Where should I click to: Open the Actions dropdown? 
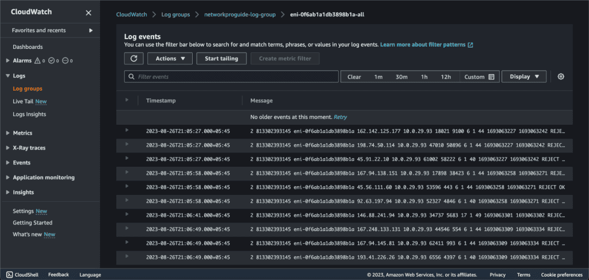[170, 59]
